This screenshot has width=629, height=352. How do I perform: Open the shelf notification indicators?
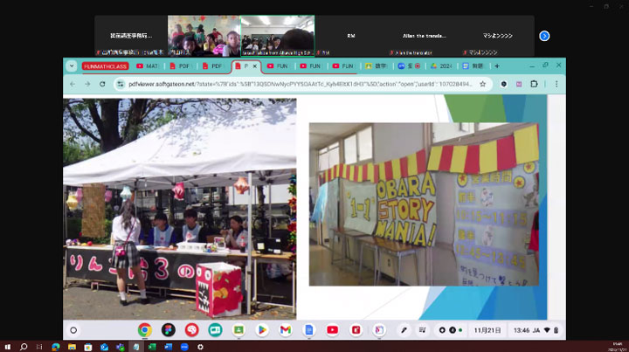click(x=451, y=330)
